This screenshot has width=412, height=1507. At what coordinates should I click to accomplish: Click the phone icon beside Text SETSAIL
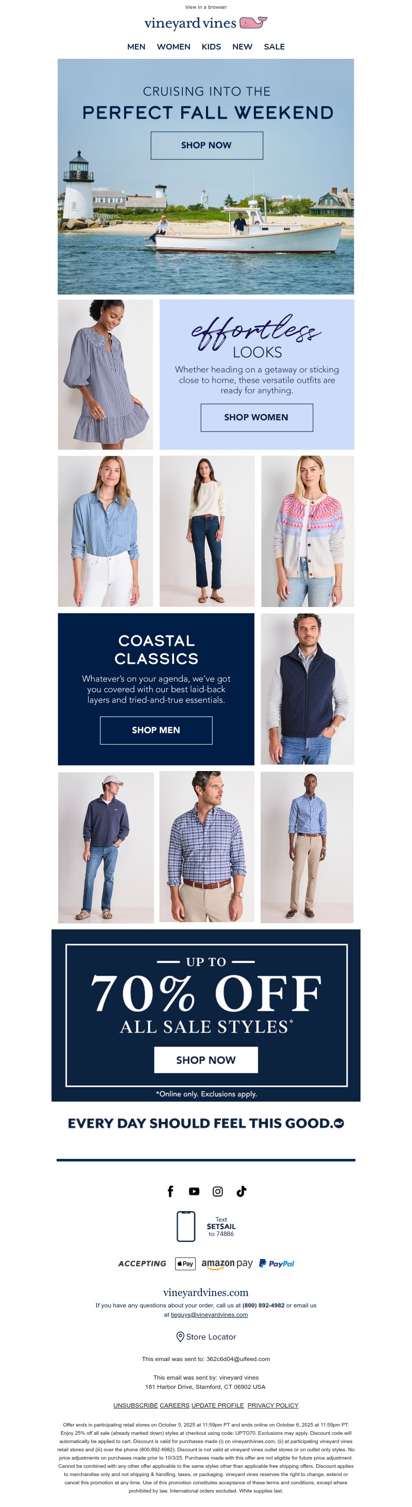(x=186, y=1226)
